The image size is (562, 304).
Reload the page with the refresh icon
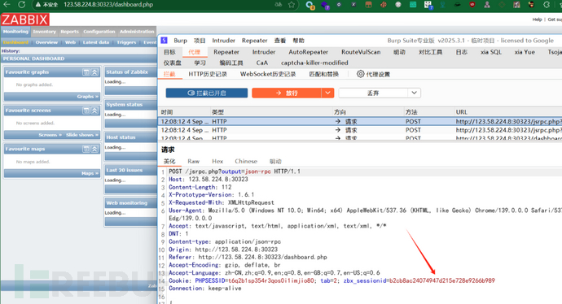coord(22,4)
